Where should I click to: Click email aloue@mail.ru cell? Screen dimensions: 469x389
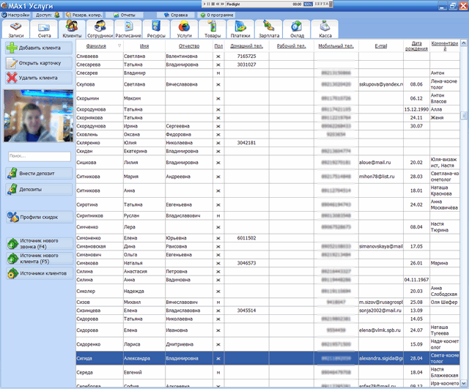[381, 163]
